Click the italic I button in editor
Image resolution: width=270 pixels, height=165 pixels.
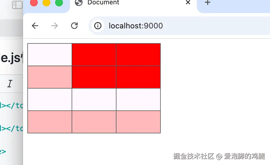10,84
